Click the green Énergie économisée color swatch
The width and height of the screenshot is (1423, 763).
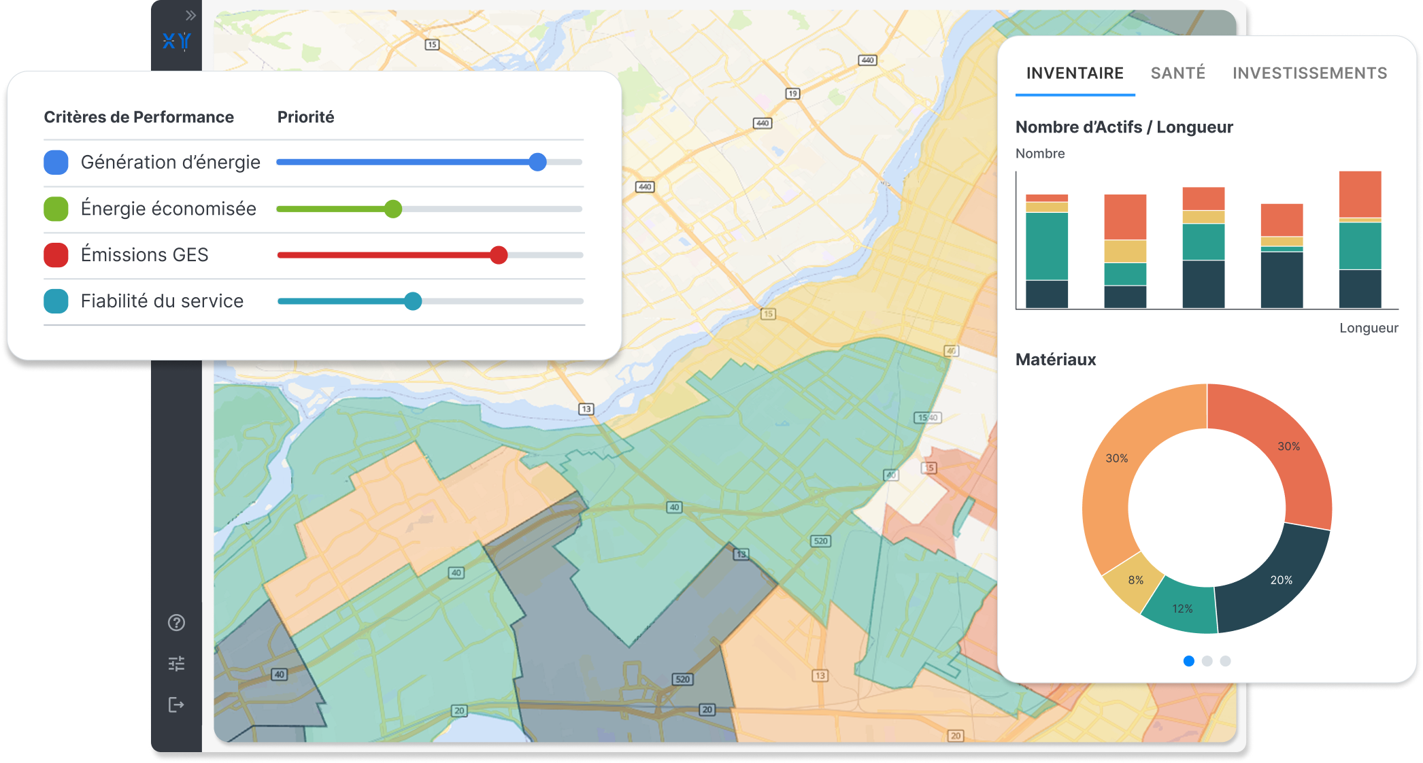pos(56,209)
